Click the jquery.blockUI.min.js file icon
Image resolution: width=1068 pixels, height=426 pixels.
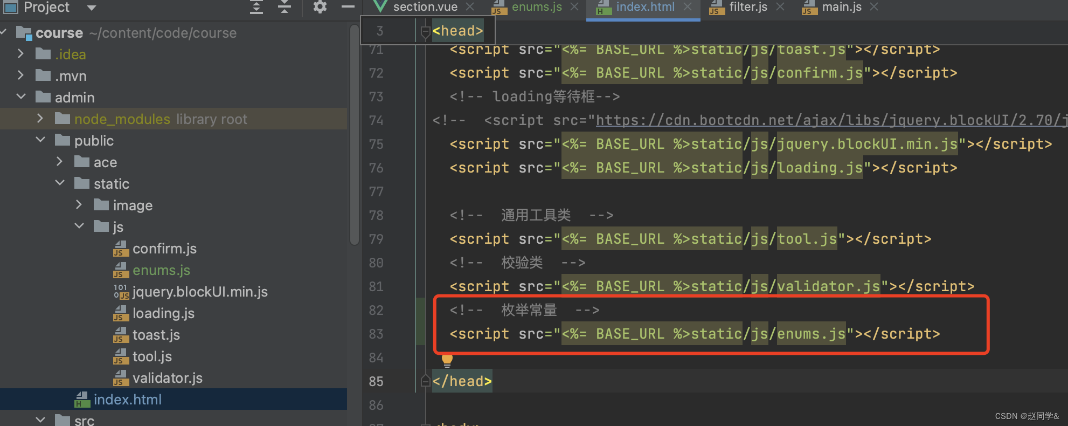tap(121, 292)
